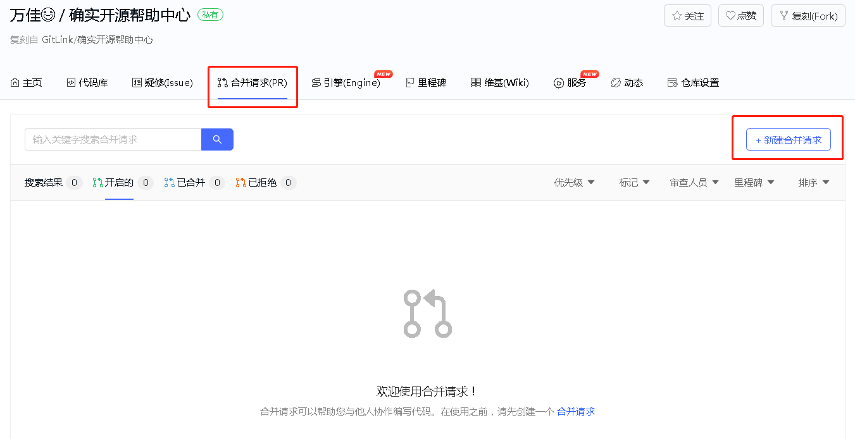Click the 新建合并请求 button

pyautogui.click(x=789, y=140)
